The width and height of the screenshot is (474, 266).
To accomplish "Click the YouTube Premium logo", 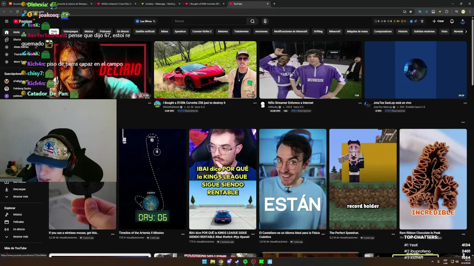I will [x=23, y=21].
